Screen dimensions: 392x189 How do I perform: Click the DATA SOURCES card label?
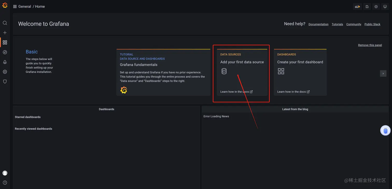click(x=230, y=54)
